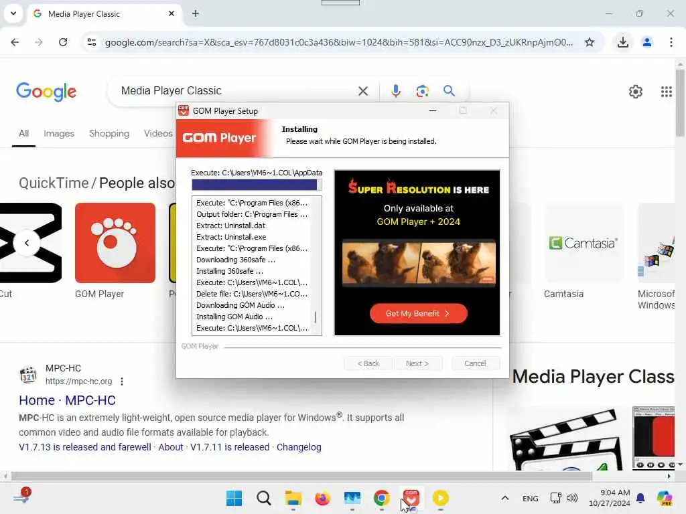The image size is (686, 514).
Task: Open the Windows Start menu
Action: (234, 498)
